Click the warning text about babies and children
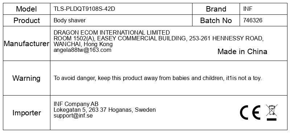290x137 pixels. tap(158, 78)
